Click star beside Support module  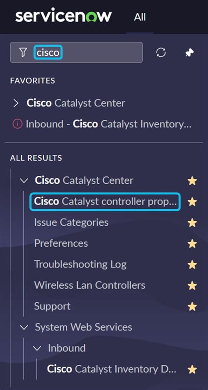(192, 306)
